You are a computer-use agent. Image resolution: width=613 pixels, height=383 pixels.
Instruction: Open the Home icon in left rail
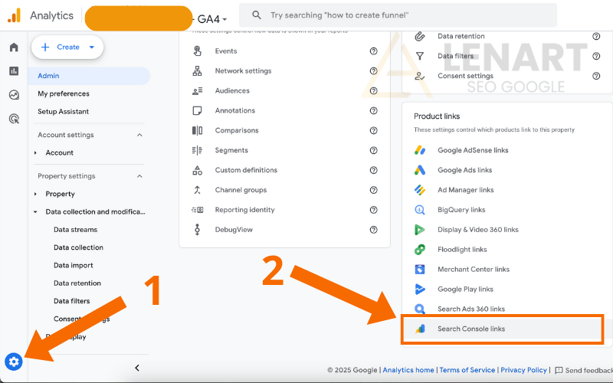(x=14, y=47)
